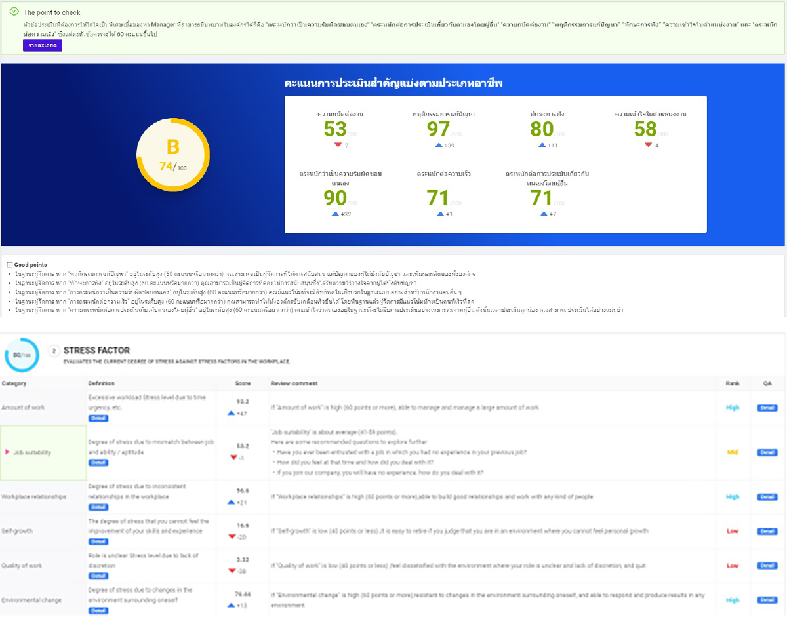Open Detail under the Environmental change definition
787x628 pixels.
tap(98, 610)
